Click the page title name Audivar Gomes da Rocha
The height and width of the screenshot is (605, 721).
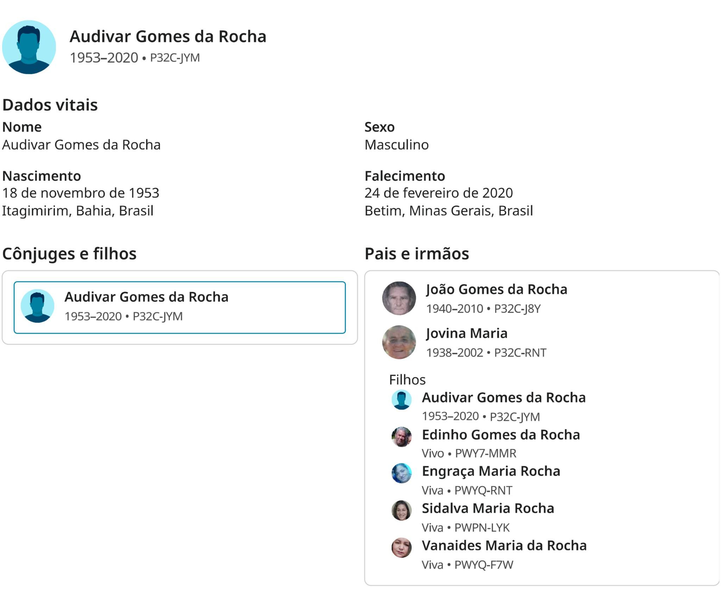[x=168, y=37]
